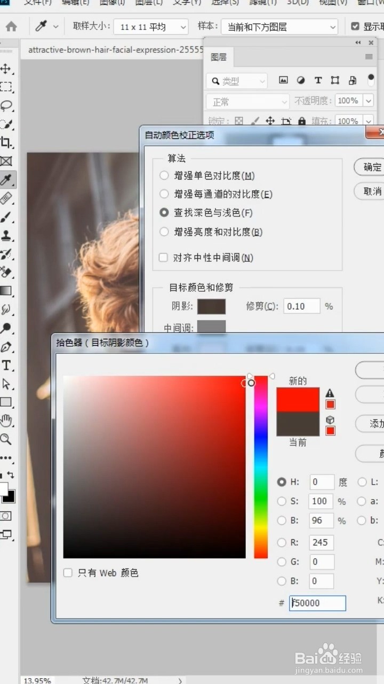The height and width of the screenshot is (684, 384).
Task: Select the Path Selection tool
Action: 6,384
